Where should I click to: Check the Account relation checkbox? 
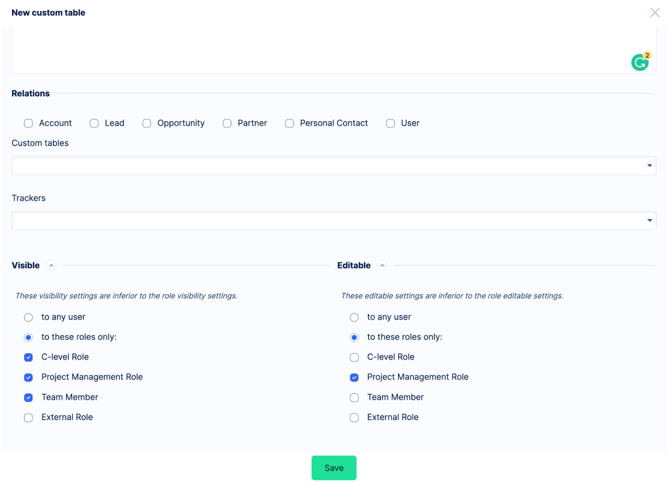(x=28, y=124)
